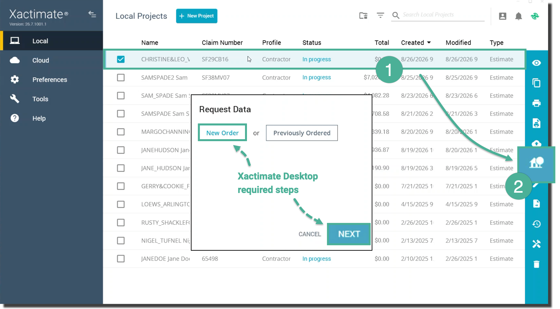Check the JANEDOE Jane Doe project checkbox
The width and height of the screenshot is (560, 309).
coord(121,259)
